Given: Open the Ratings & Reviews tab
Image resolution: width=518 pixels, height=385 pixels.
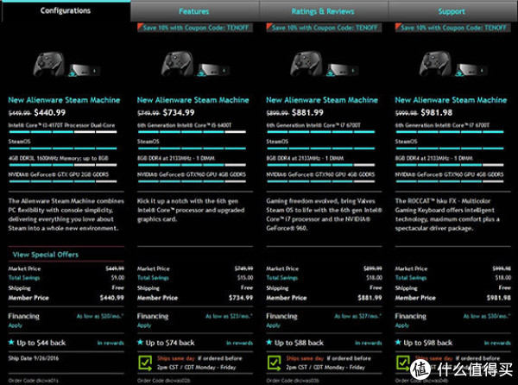Looking at the screenshot, I should pyautogui.click(x=323, y=11).
